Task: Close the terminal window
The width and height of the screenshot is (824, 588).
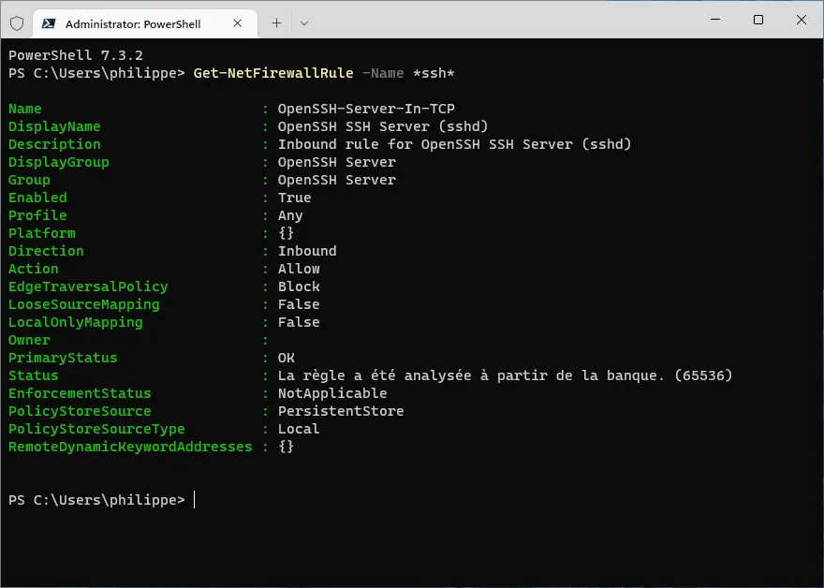Action: click(802, 20)
